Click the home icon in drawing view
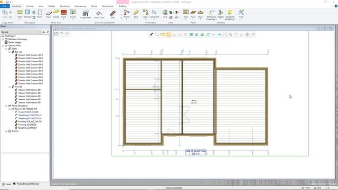The height and width of the screenshot is (190, 338). 57,34
